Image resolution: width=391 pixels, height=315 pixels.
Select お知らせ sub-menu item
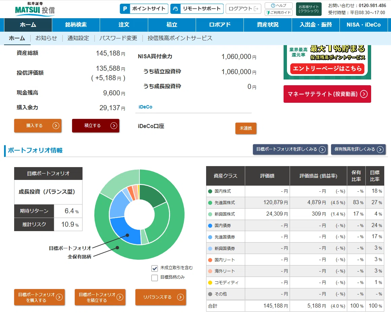click(46, 38)
